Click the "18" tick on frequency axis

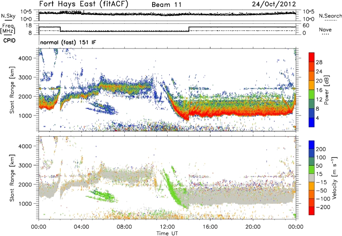(29, 26)
